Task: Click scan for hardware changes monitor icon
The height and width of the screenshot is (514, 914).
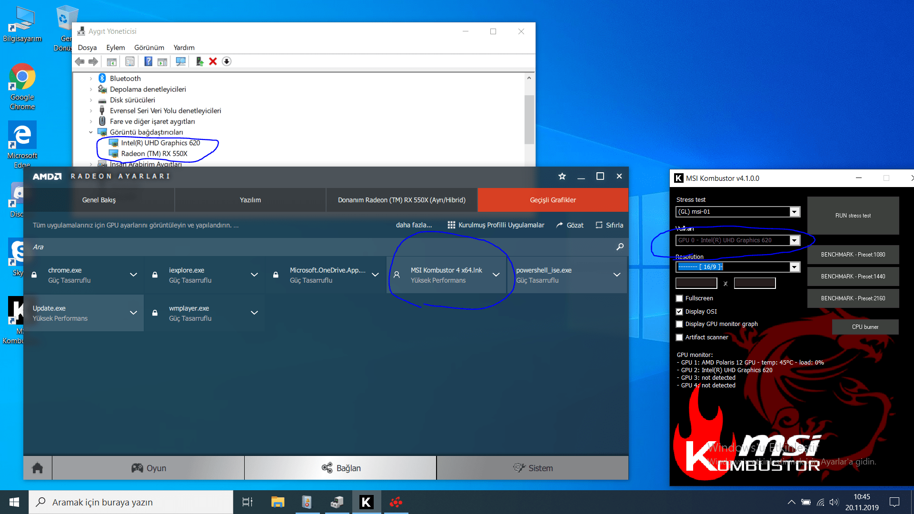Action: (180, 61)
